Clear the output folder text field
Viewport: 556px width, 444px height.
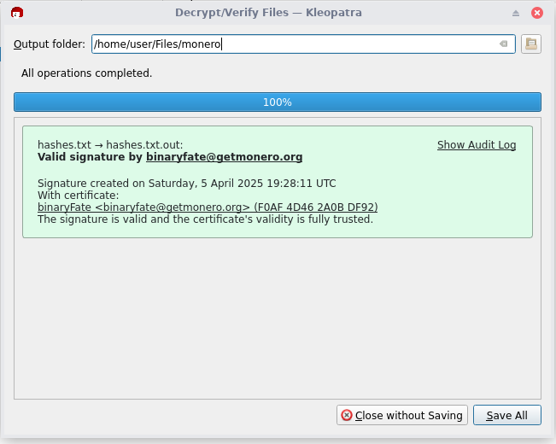(x=503, y=44)
